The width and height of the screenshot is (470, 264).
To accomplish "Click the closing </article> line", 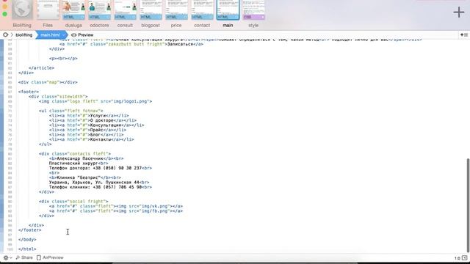I will pyautogui.click(x=41, y=68).
